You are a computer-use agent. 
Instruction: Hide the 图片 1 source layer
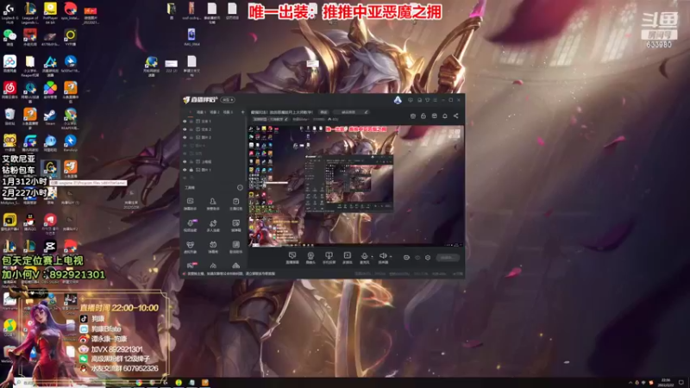(185, 170)
